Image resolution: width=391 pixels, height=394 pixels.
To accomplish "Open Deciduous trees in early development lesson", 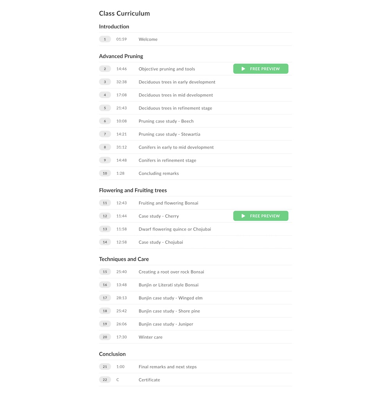I will click(x=177, y=82).
